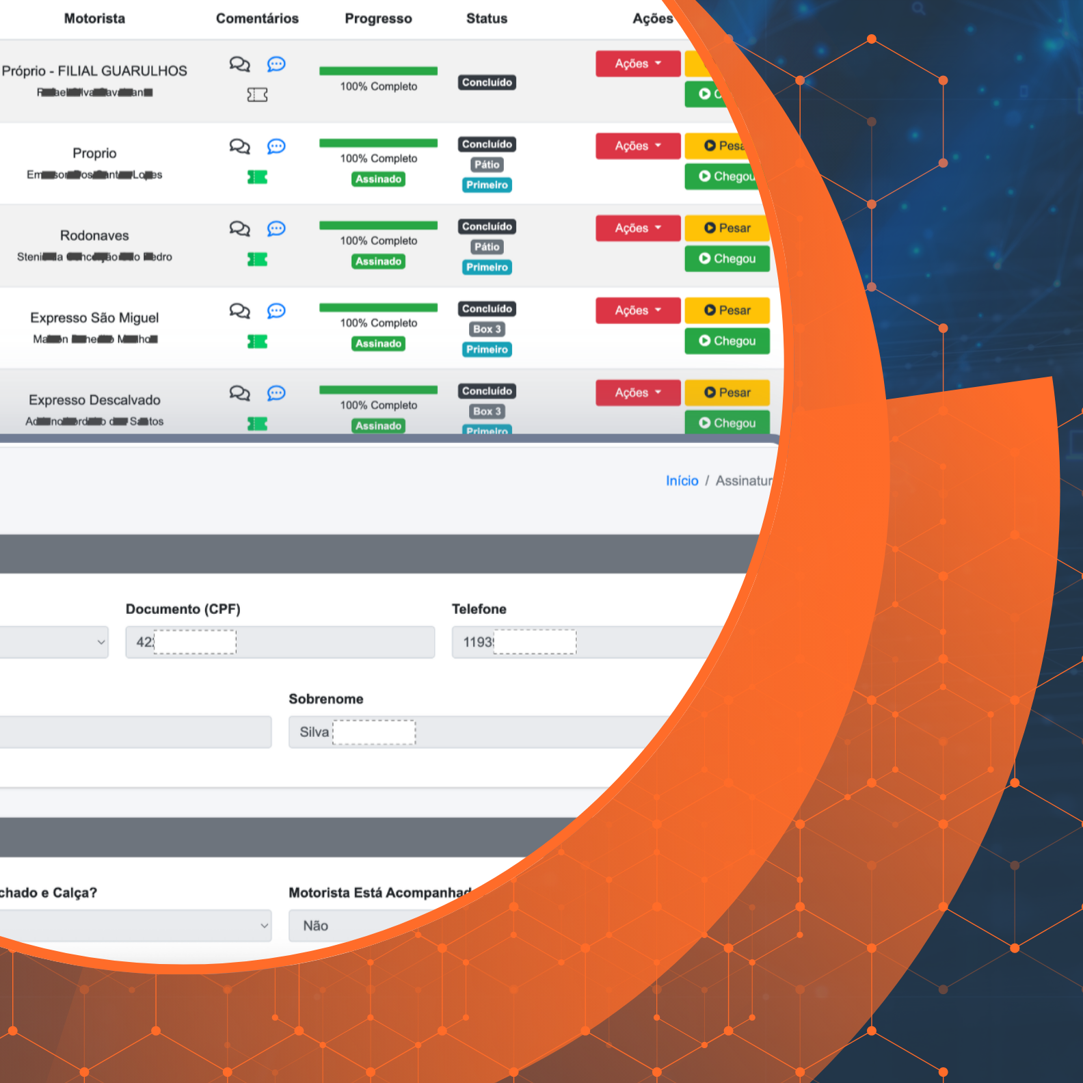Click blue comment icon in Expresso Descalvado row

276,393
